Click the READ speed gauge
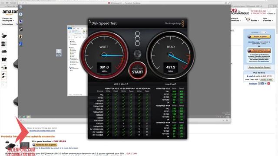This screenshot has height=156, width=278. coord(171,55)
